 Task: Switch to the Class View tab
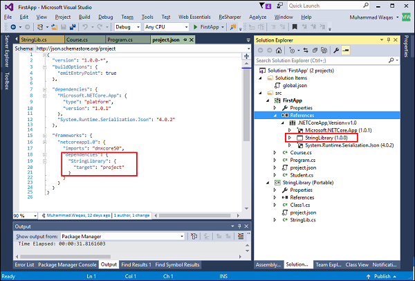point(357,264)
